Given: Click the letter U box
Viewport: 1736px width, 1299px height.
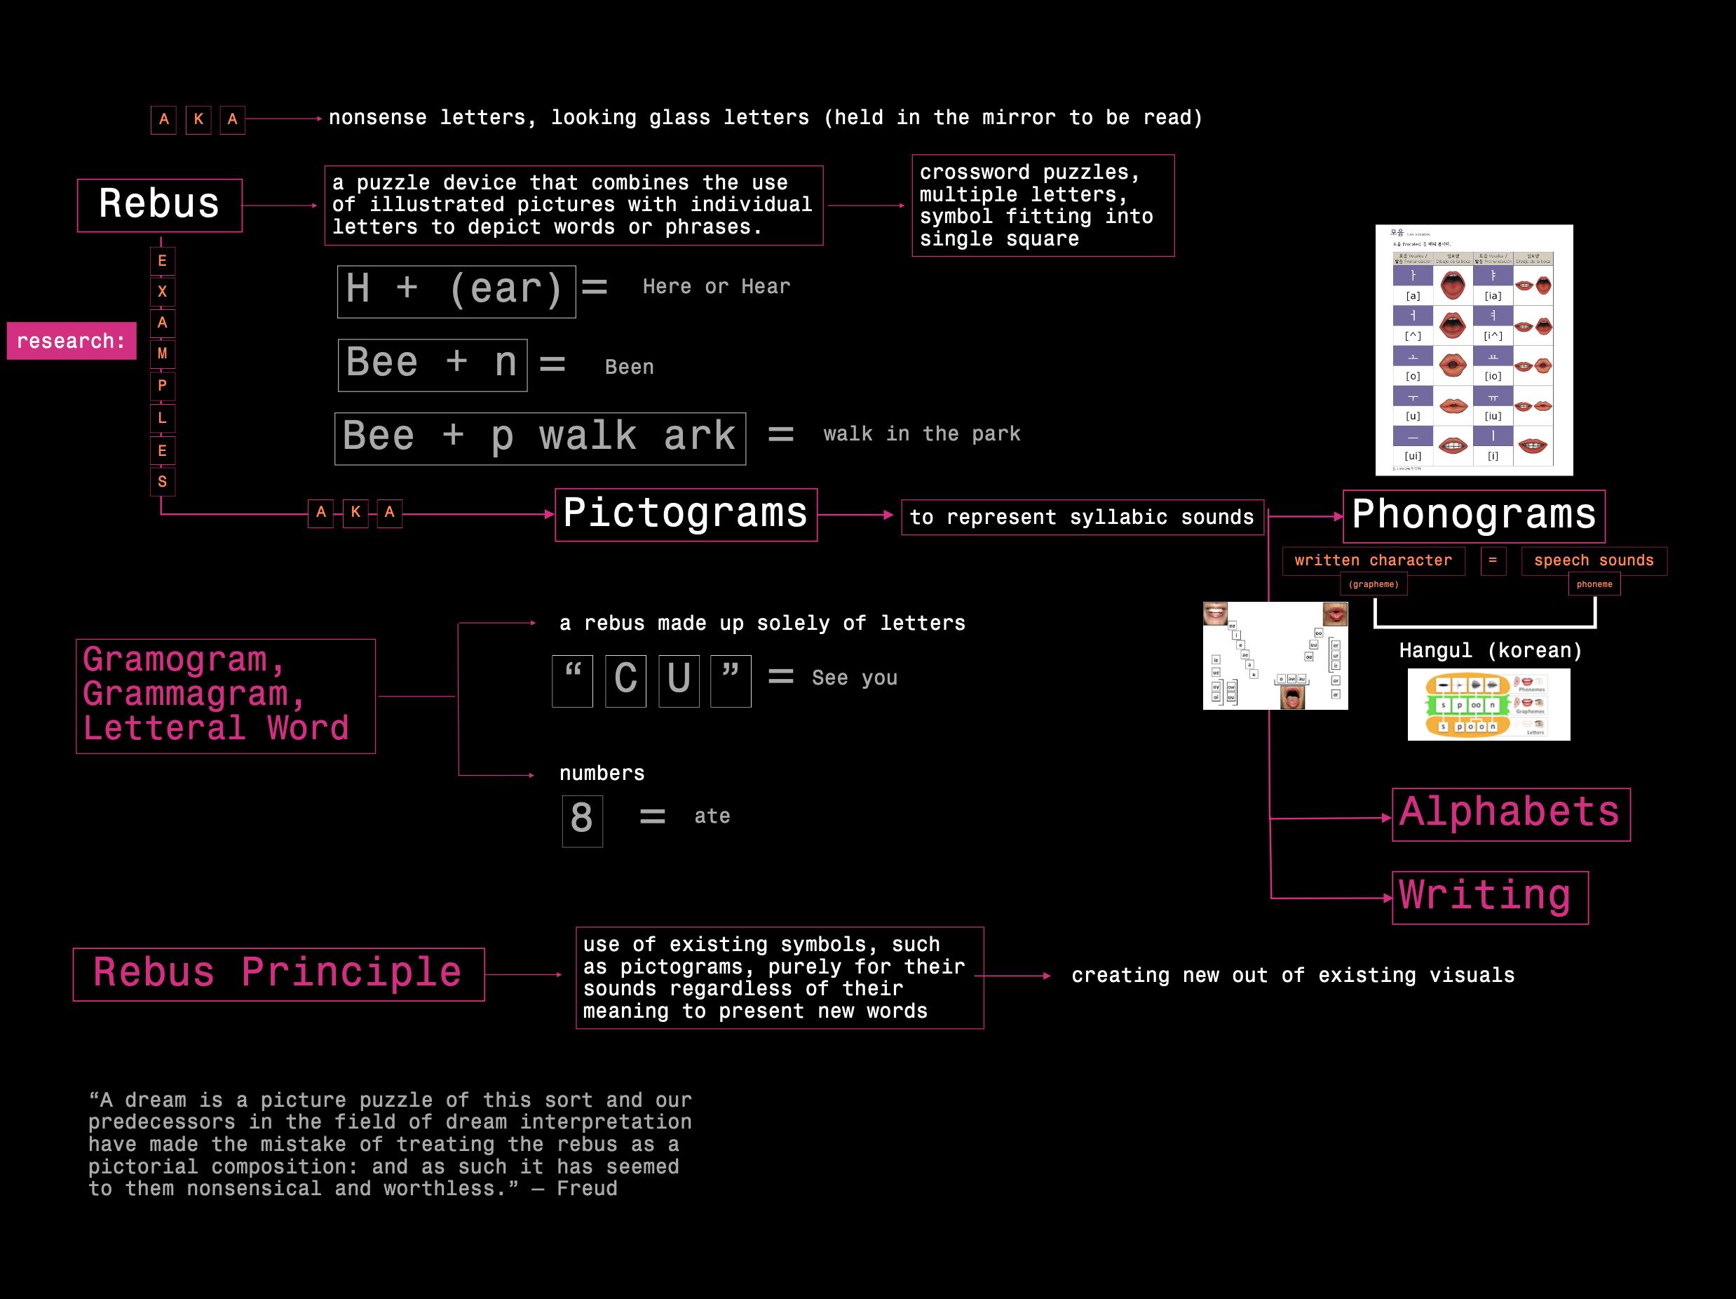Looking at the screenshot, I should click(679, 681).
